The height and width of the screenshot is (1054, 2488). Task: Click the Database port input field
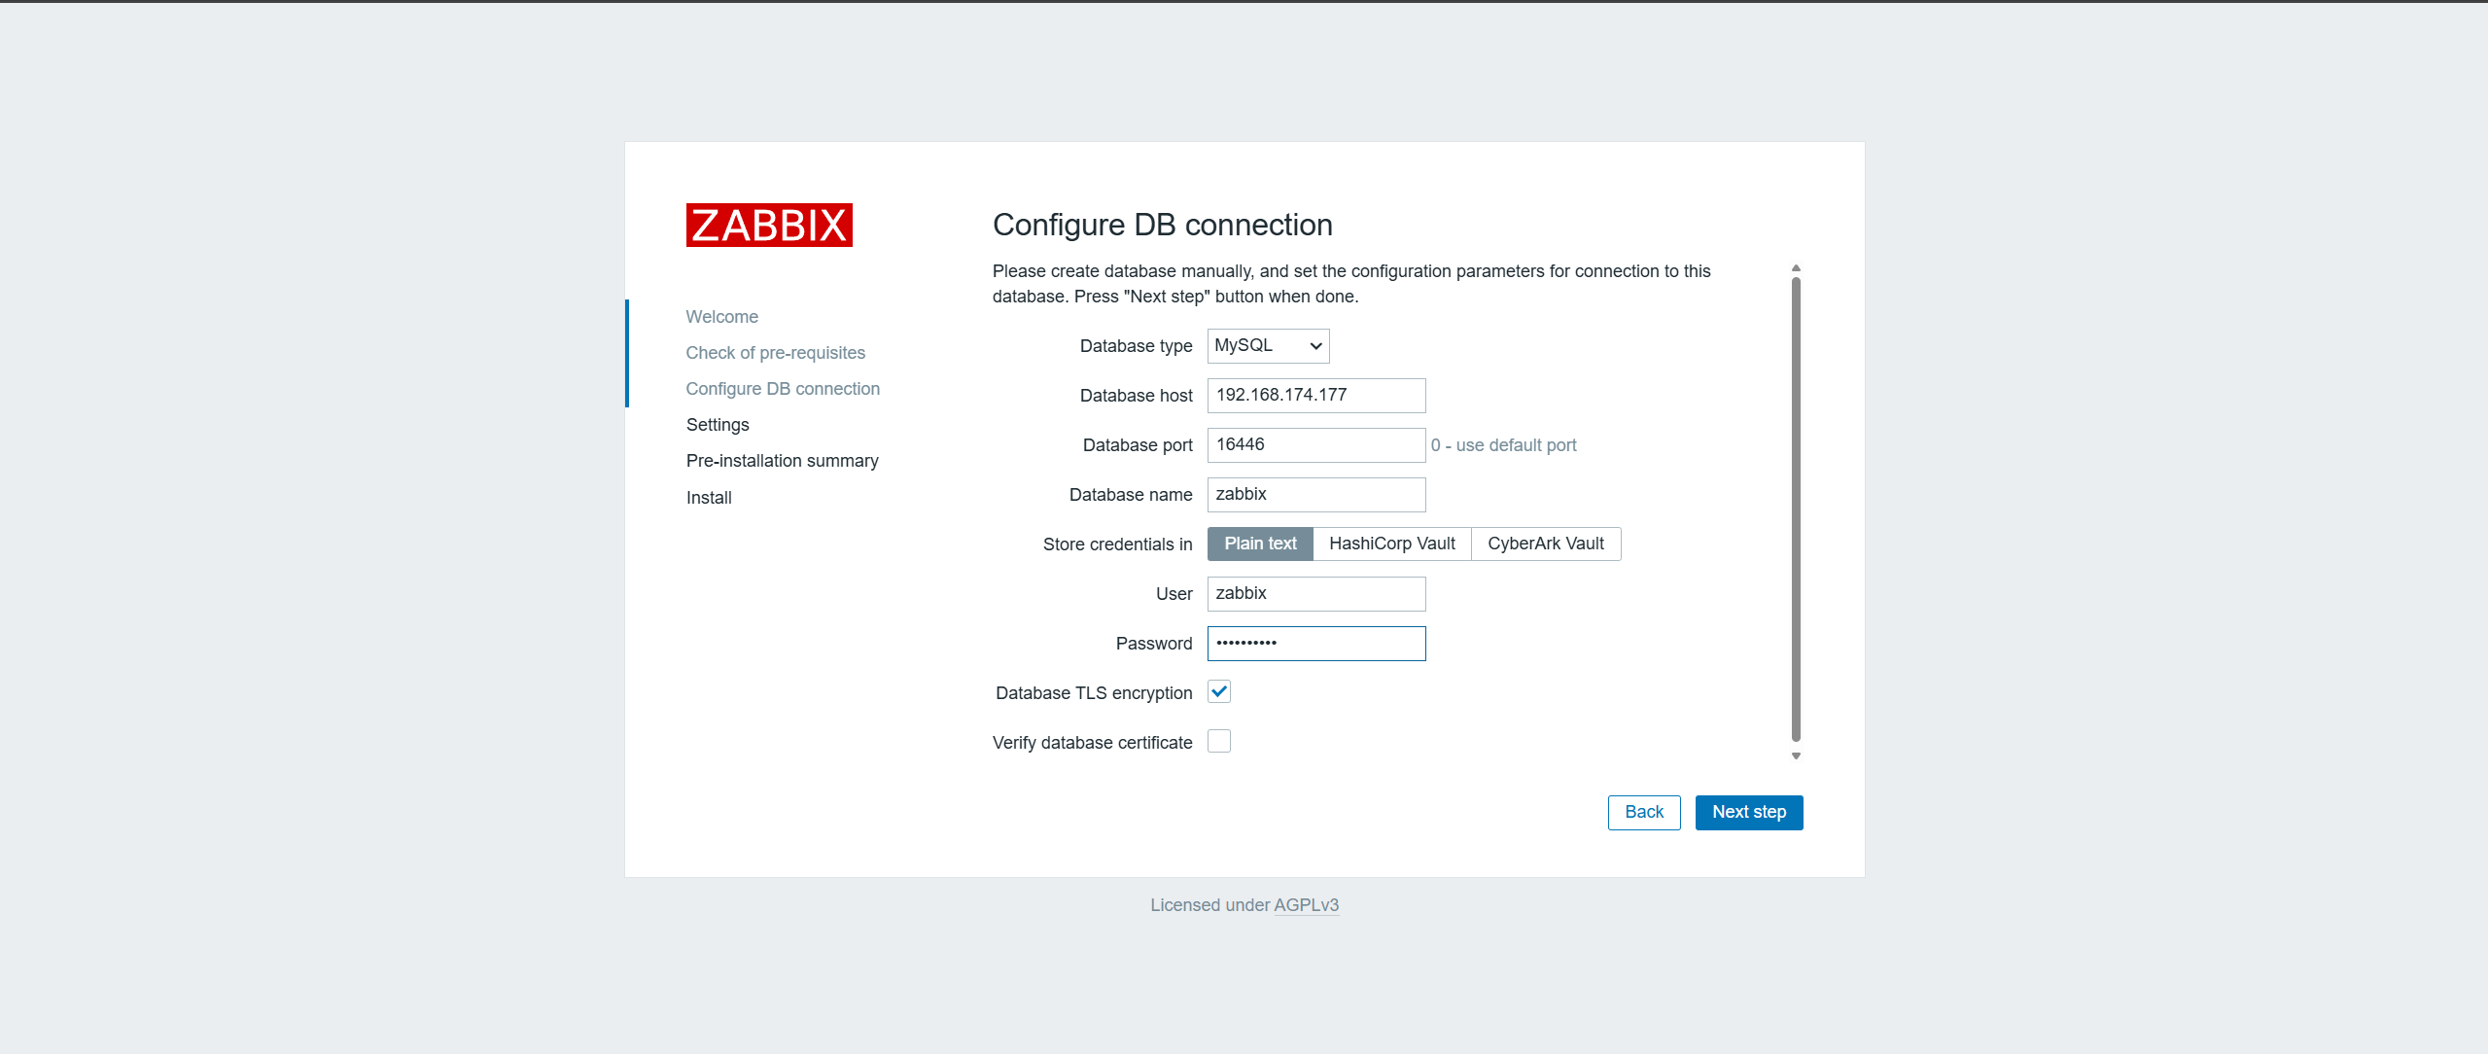pos(1316,445)
